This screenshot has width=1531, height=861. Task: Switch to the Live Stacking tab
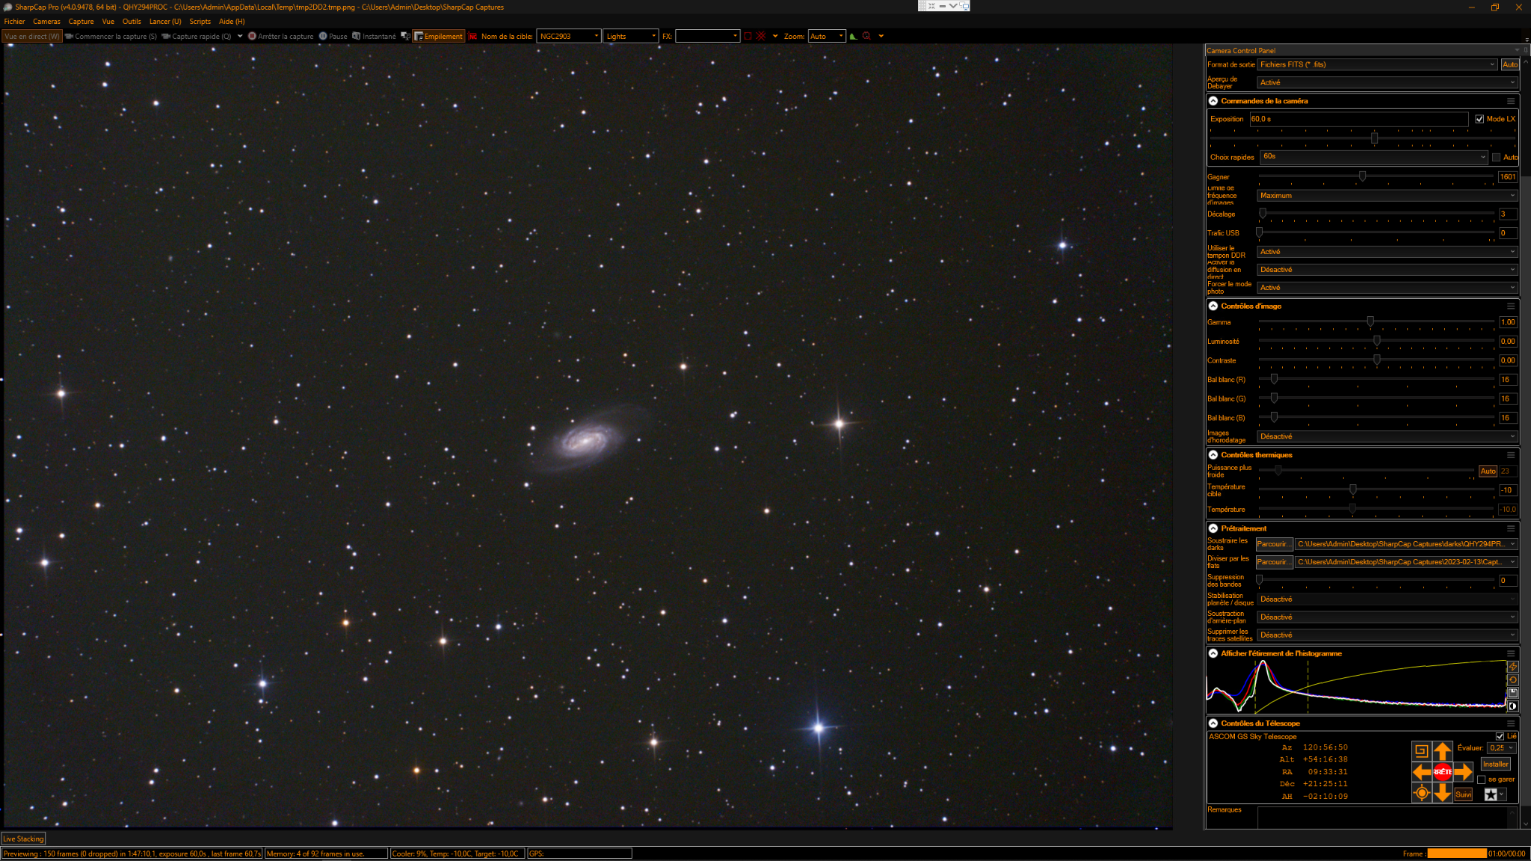click(x=23, y=839)
